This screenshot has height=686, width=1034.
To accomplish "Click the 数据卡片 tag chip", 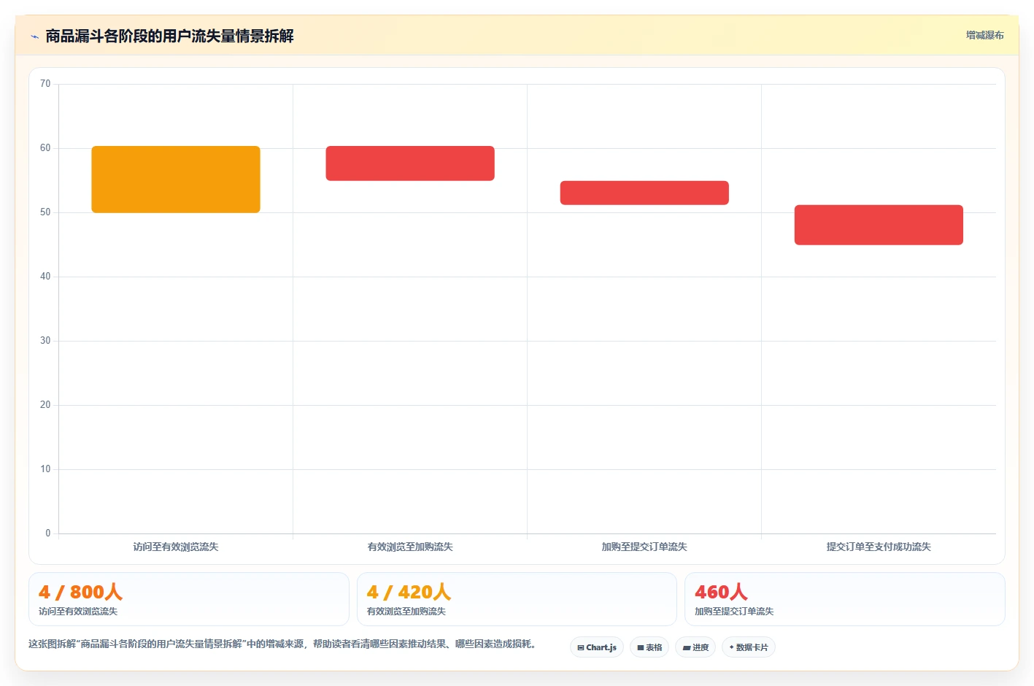I will (749, 647).
